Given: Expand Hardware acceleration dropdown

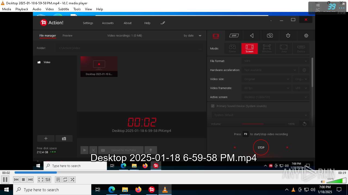Looking at the screenshot, I should 270,70.
